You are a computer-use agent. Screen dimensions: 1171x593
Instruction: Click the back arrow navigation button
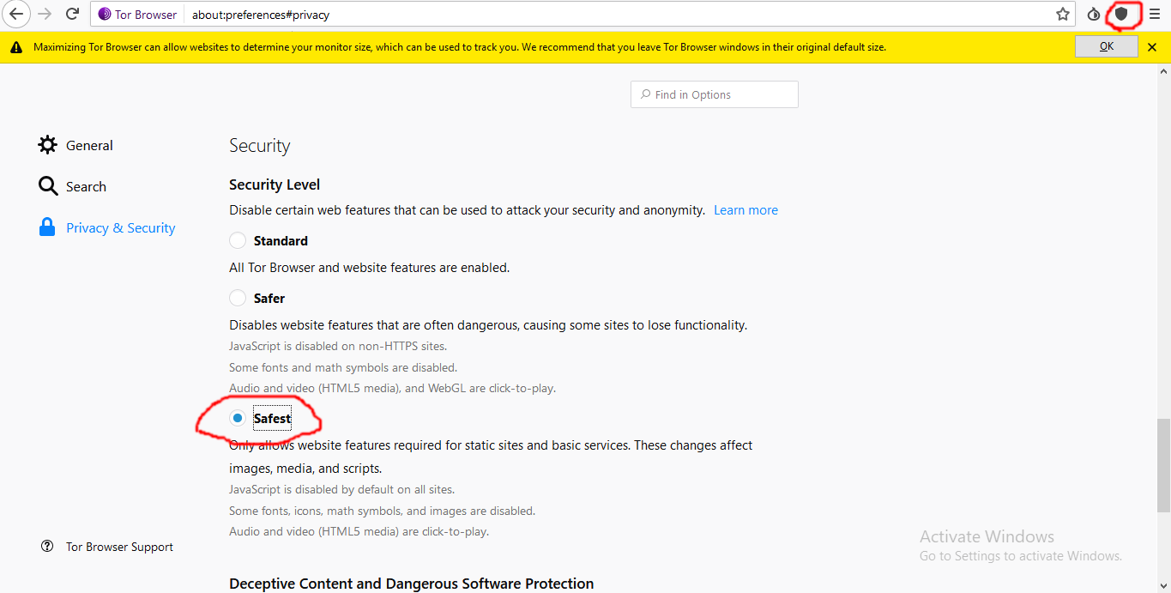(x=16, y=14)
